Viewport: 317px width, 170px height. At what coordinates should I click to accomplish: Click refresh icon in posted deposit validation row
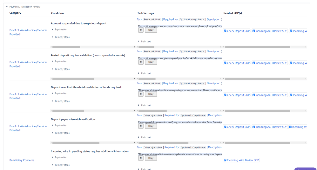pos(141,62)
